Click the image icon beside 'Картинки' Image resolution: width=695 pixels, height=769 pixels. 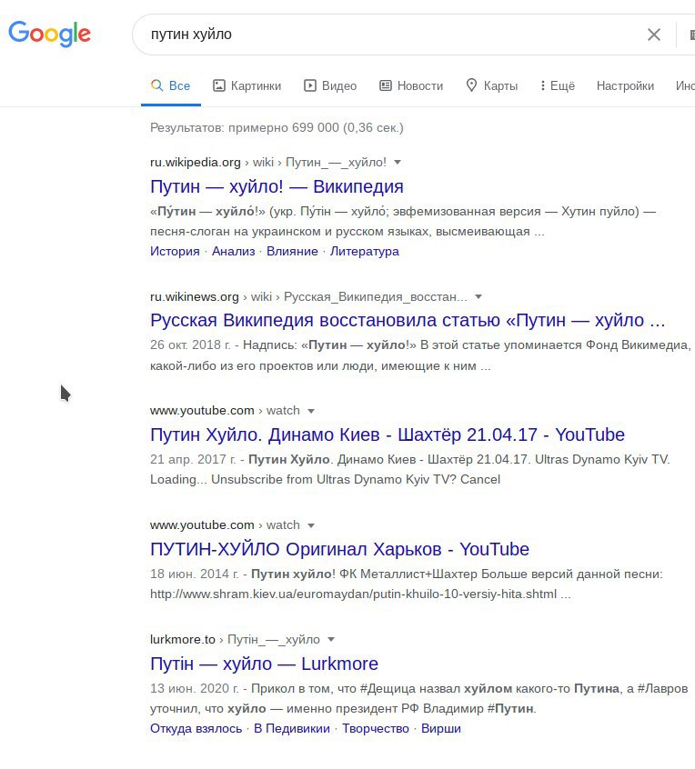pos(219,85)
